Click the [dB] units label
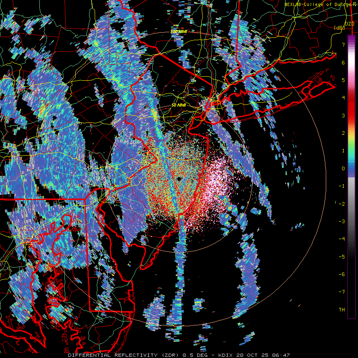This screenshot has height=358, width=358. pyautogui.click(x=339, y=27)
